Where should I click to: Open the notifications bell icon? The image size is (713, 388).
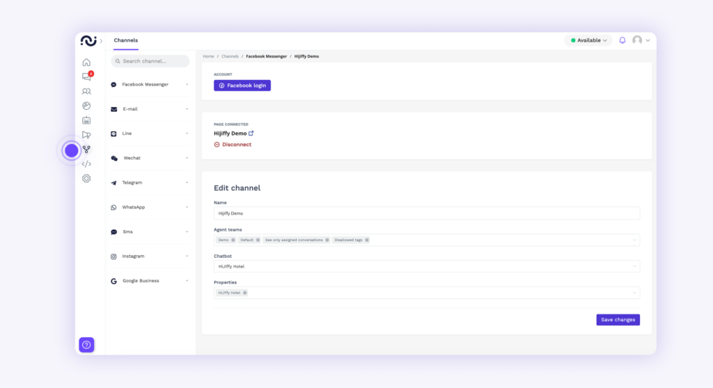point(622,40)
